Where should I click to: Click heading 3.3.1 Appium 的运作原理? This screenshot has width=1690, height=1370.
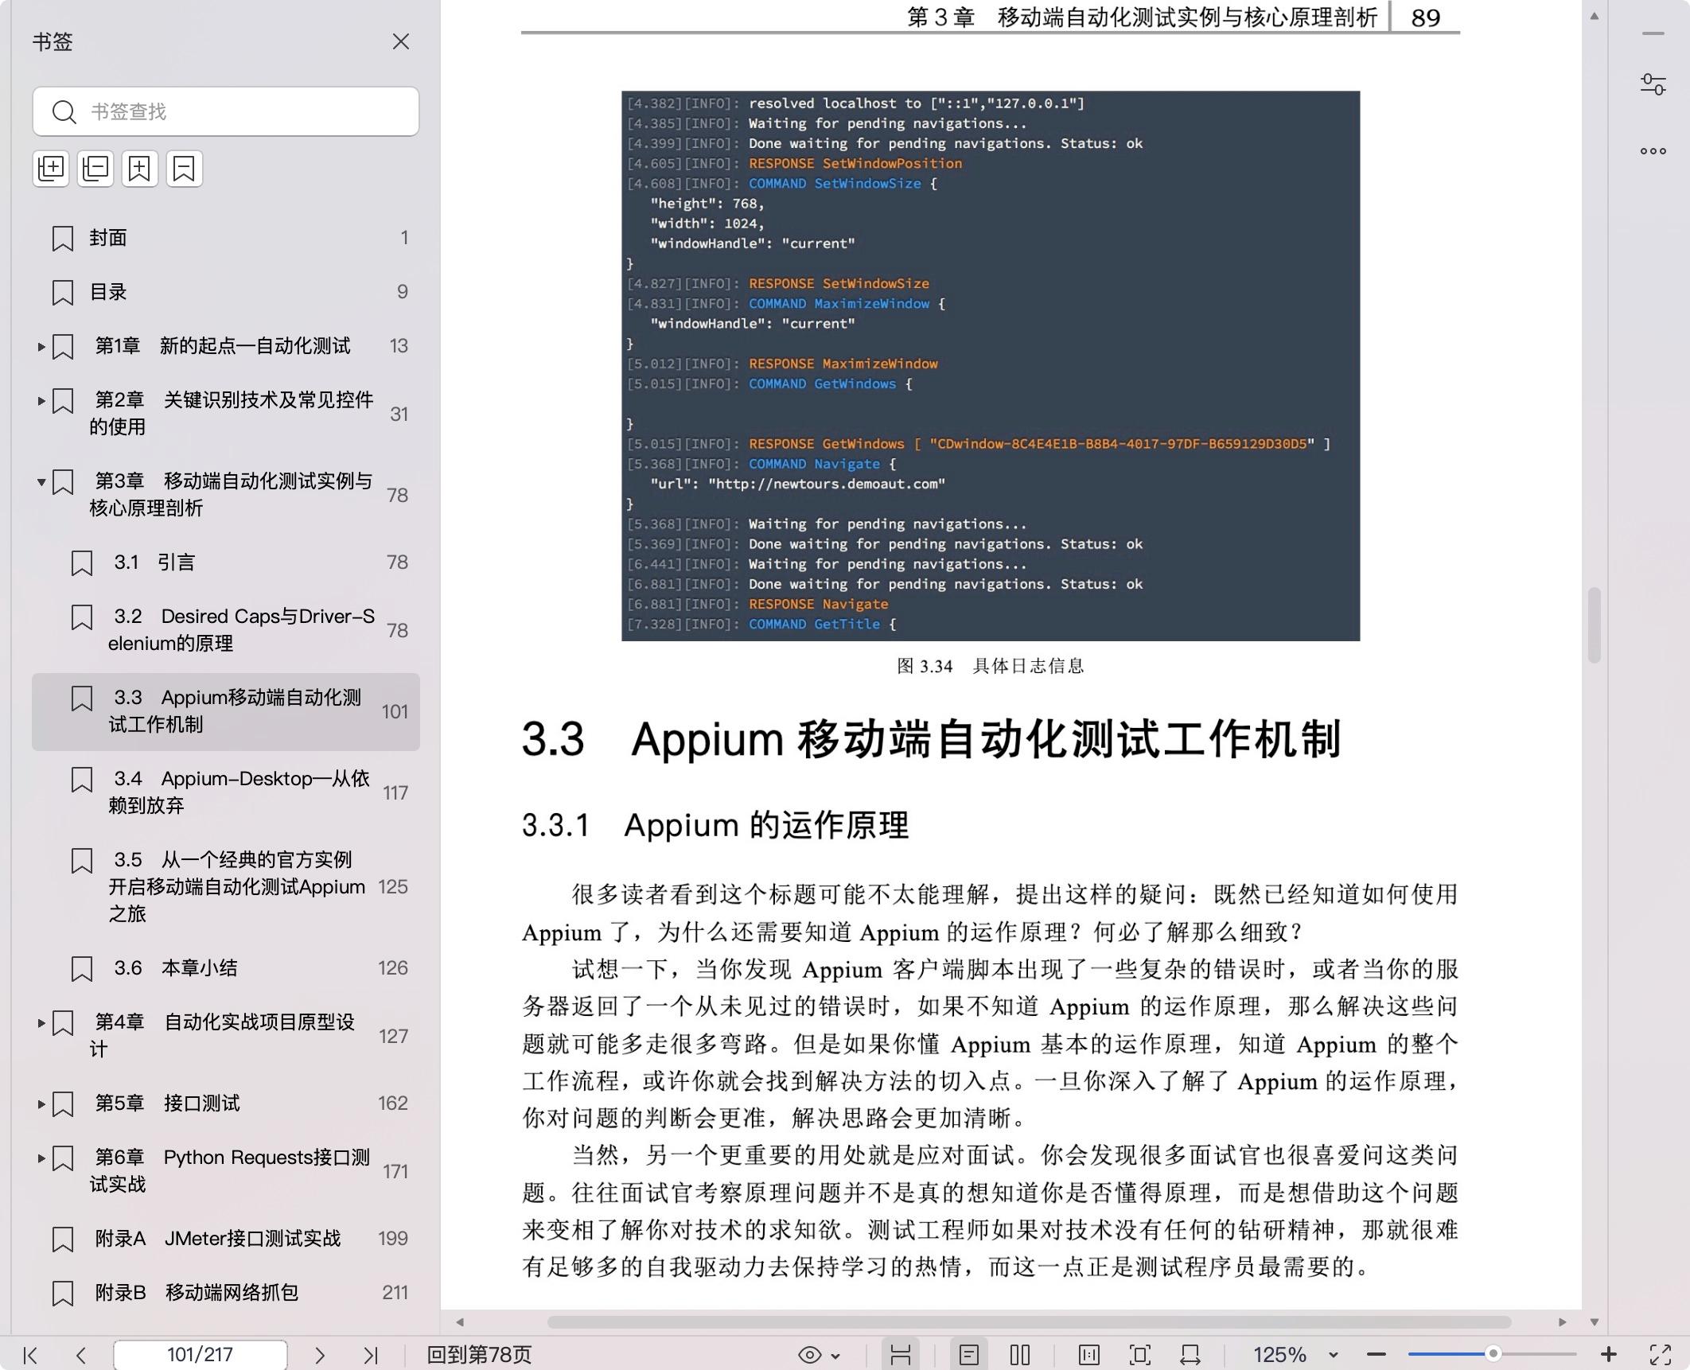coord(715,825)
